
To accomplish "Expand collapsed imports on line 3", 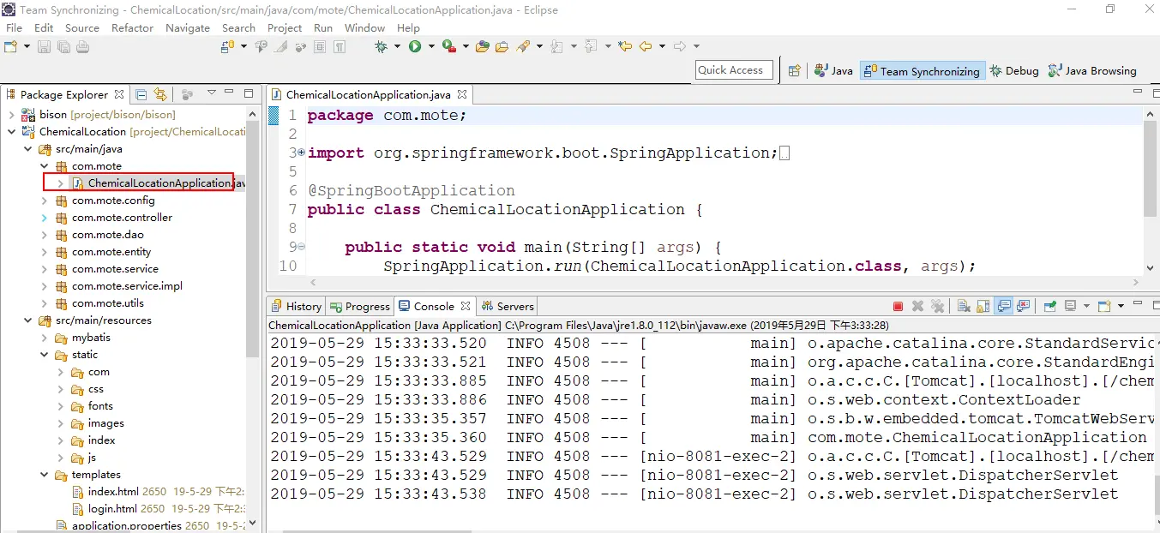I will 301,153.
